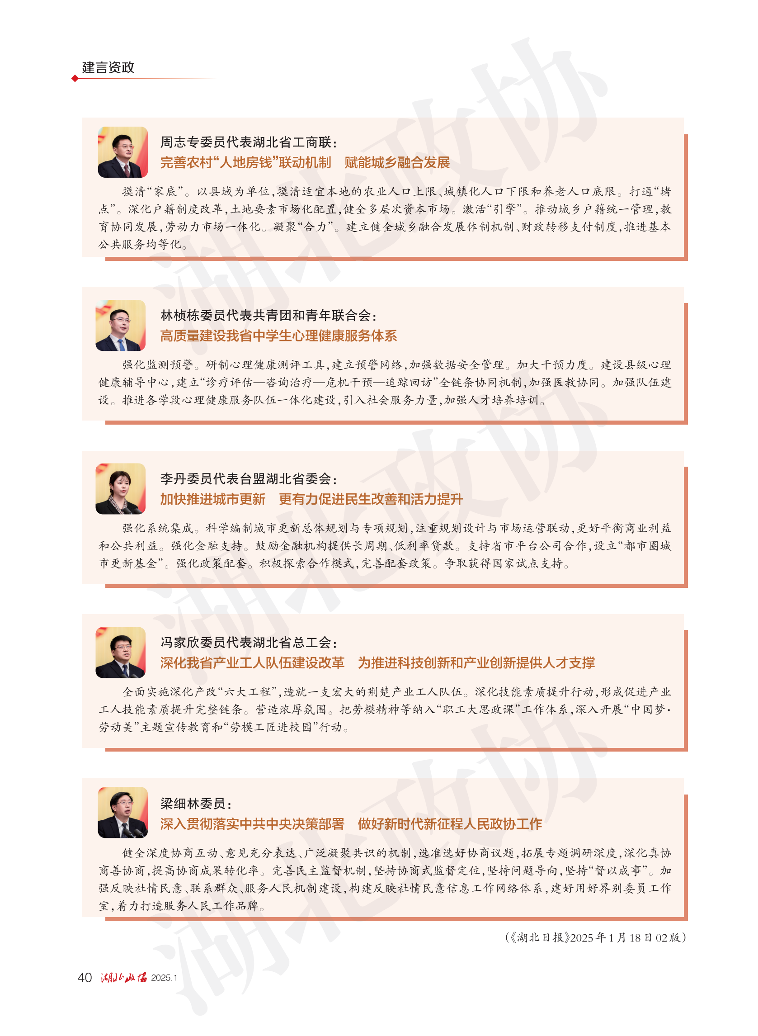Viewport: 758px width, 1036px height.
Task: Click headline 完善农村“人地房钱”联动机制
Action: tap(245, 162)
